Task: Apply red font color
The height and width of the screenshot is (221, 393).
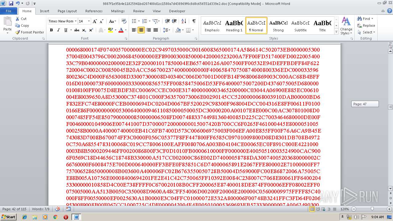Action: [x=121, y=30]
